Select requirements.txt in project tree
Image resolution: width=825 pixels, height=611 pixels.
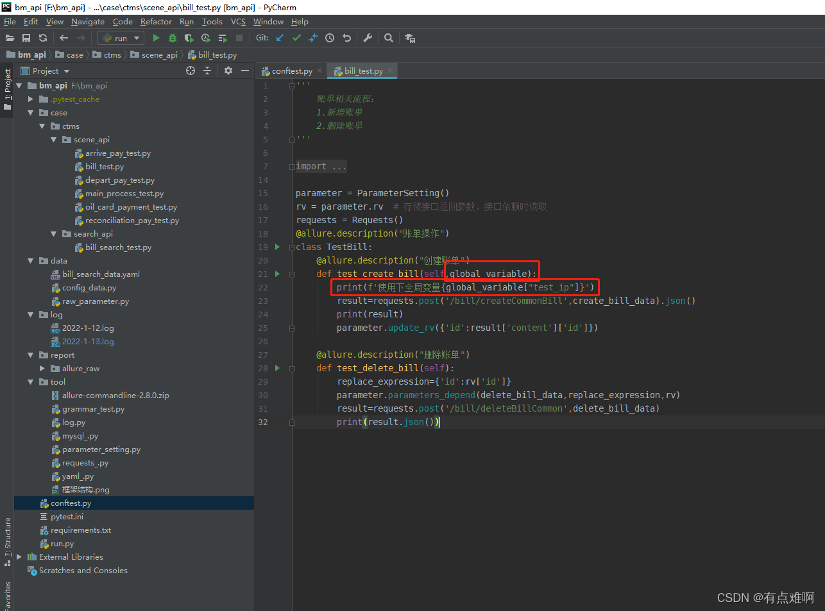tap(81, 530)
